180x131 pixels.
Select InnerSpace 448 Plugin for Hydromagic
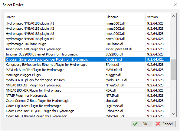coord(88,49)
